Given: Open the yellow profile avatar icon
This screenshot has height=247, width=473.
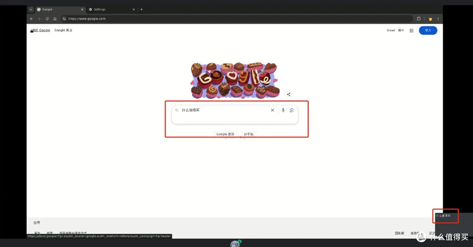Looking at the screenshot, I should coord(431,19).
